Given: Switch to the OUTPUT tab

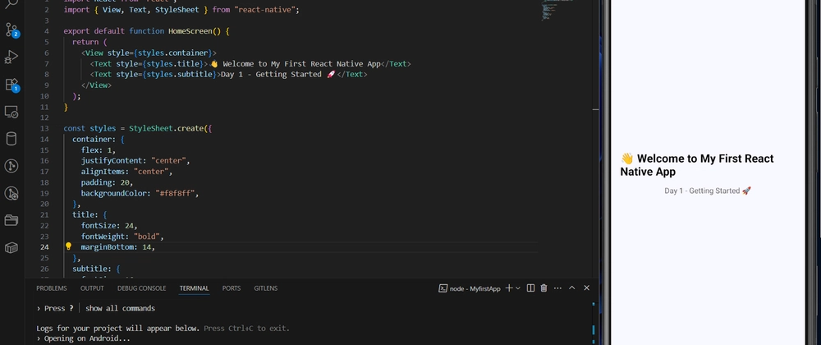Looking at the screenshot, I should (x=92, y=288).
